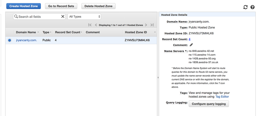Viewport: 259px width, 116px height.
Task: Go to last page of hosted zones
Action: pyautogui.click(x=152, y=25)
